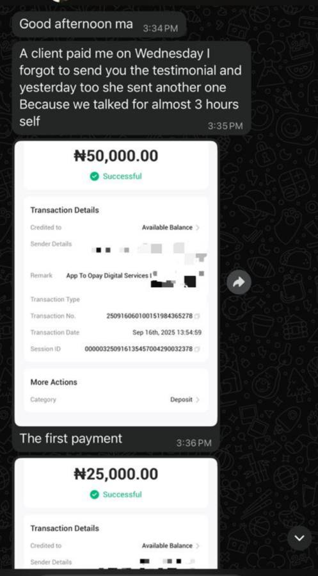Image resolution: width=318 pixels, height=576 pixels.
Task: Select "The first payment" caption text
Action: click(71, 438)
